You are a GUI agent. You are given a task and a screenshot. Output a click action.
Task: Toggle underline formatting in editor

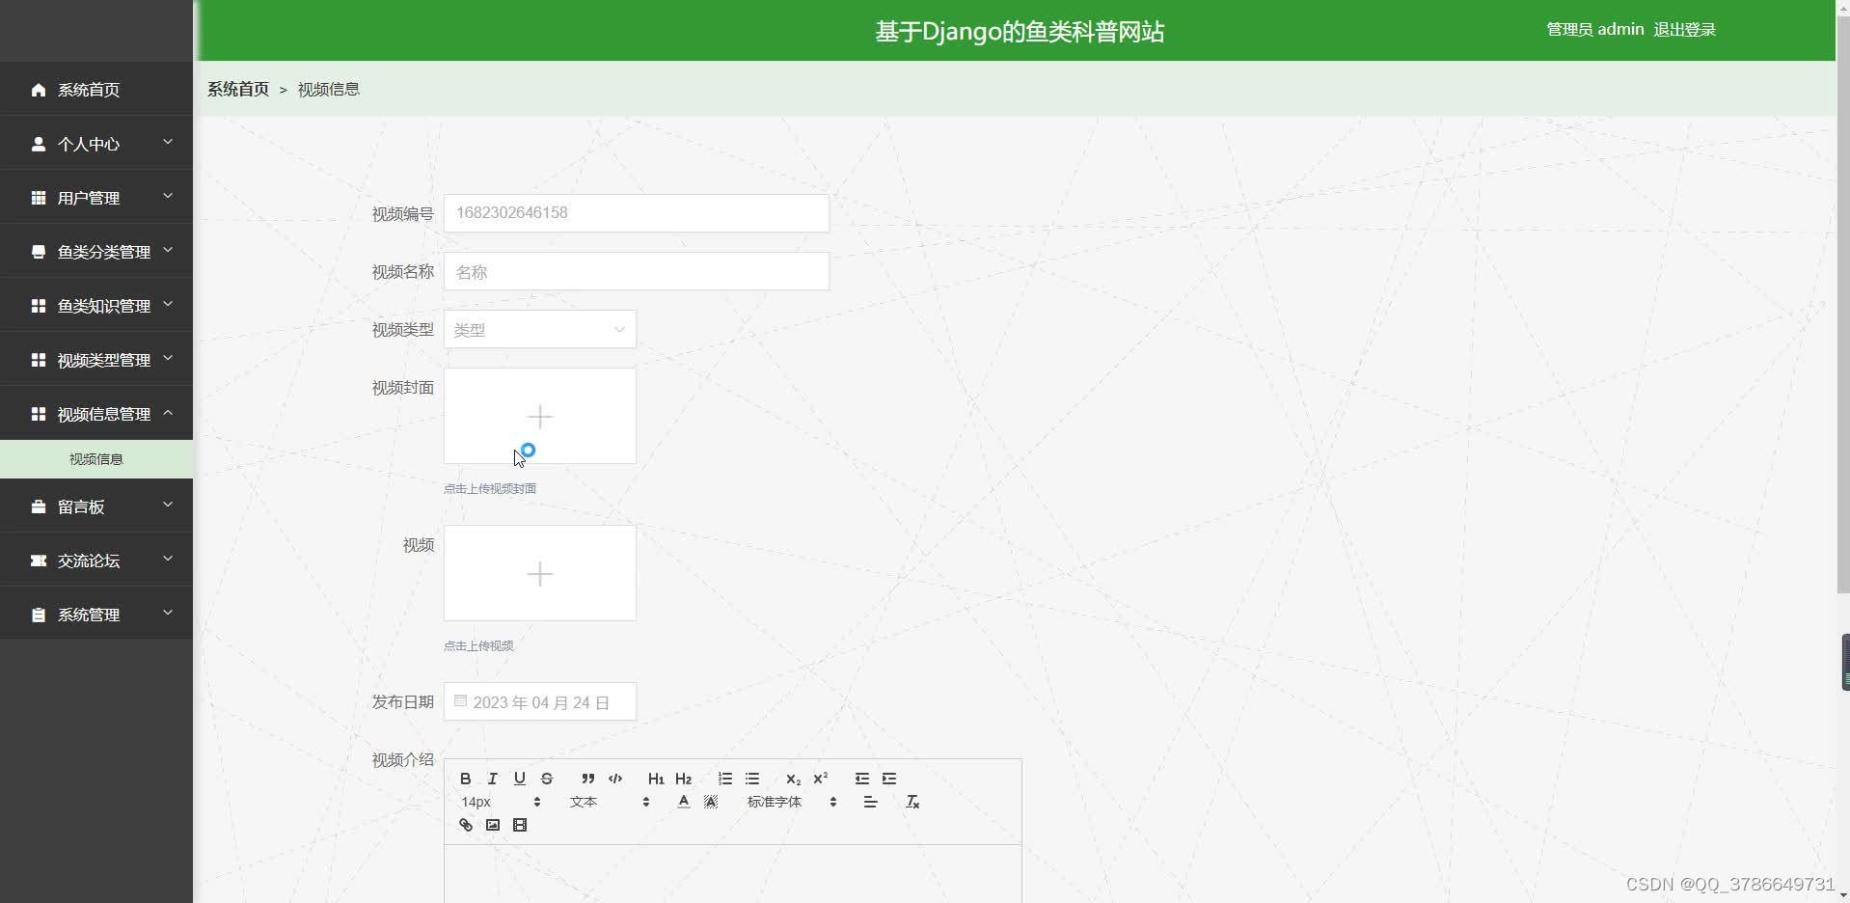(x=520, y=779)
